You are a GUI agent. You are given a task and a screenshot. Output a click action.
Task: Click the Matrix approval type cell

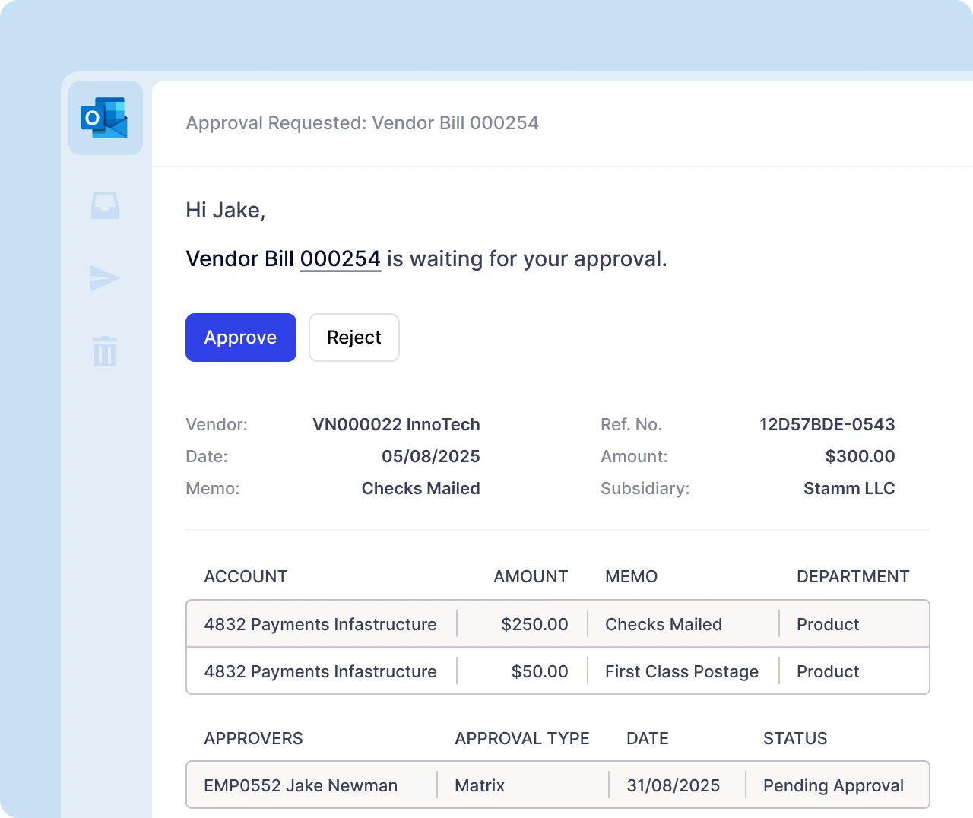[480, 785]
